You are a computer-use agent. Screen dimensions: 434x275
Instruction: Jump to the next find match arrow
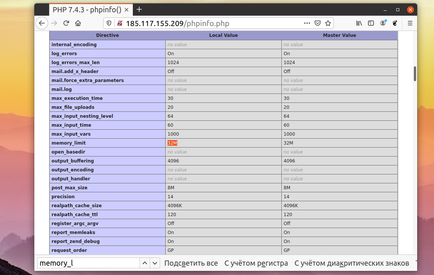click(x=155, y=263)
